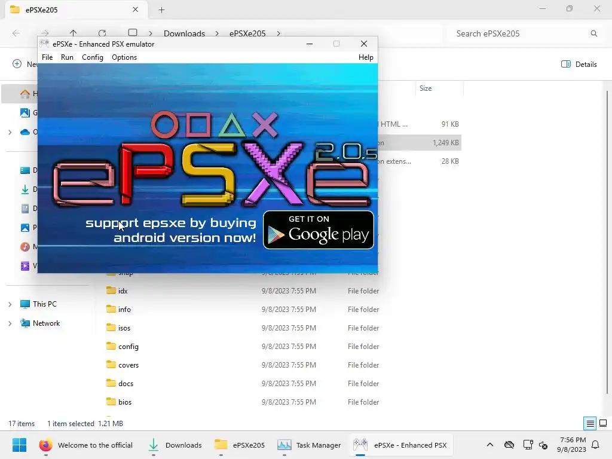Select the bios folder

pos(125,402)
